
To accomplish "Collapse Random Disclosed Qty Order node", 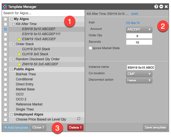I will (13, 59).
